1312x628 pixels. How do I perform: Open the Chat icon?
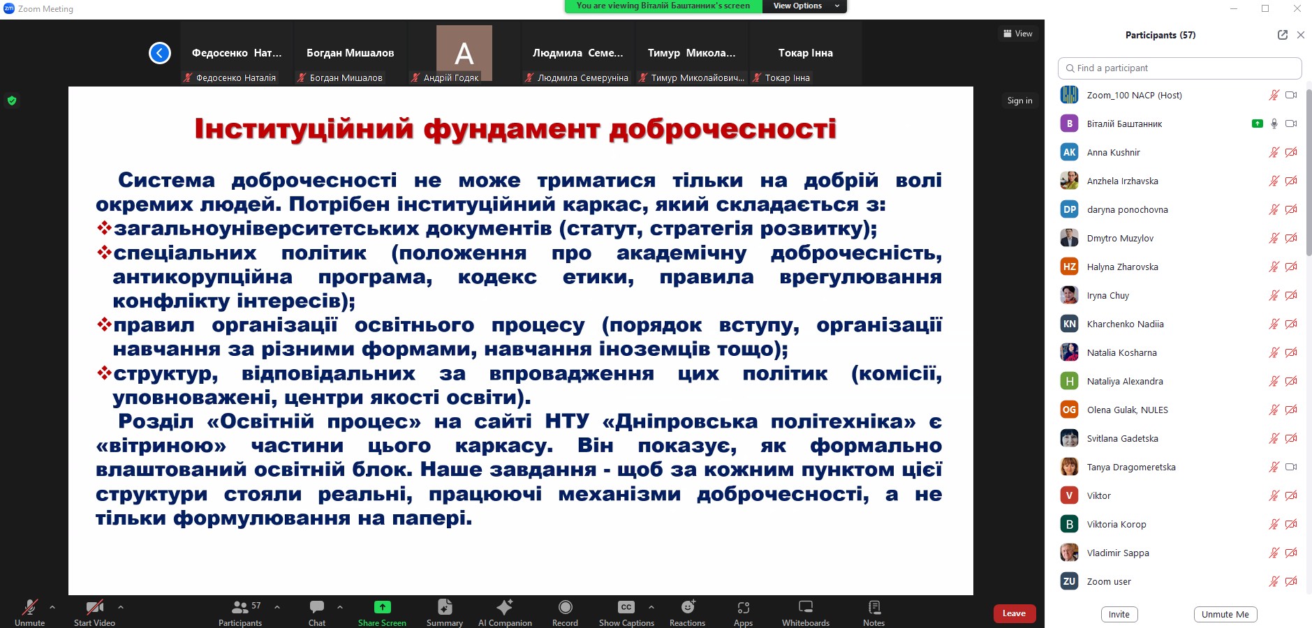click(317, 607)
